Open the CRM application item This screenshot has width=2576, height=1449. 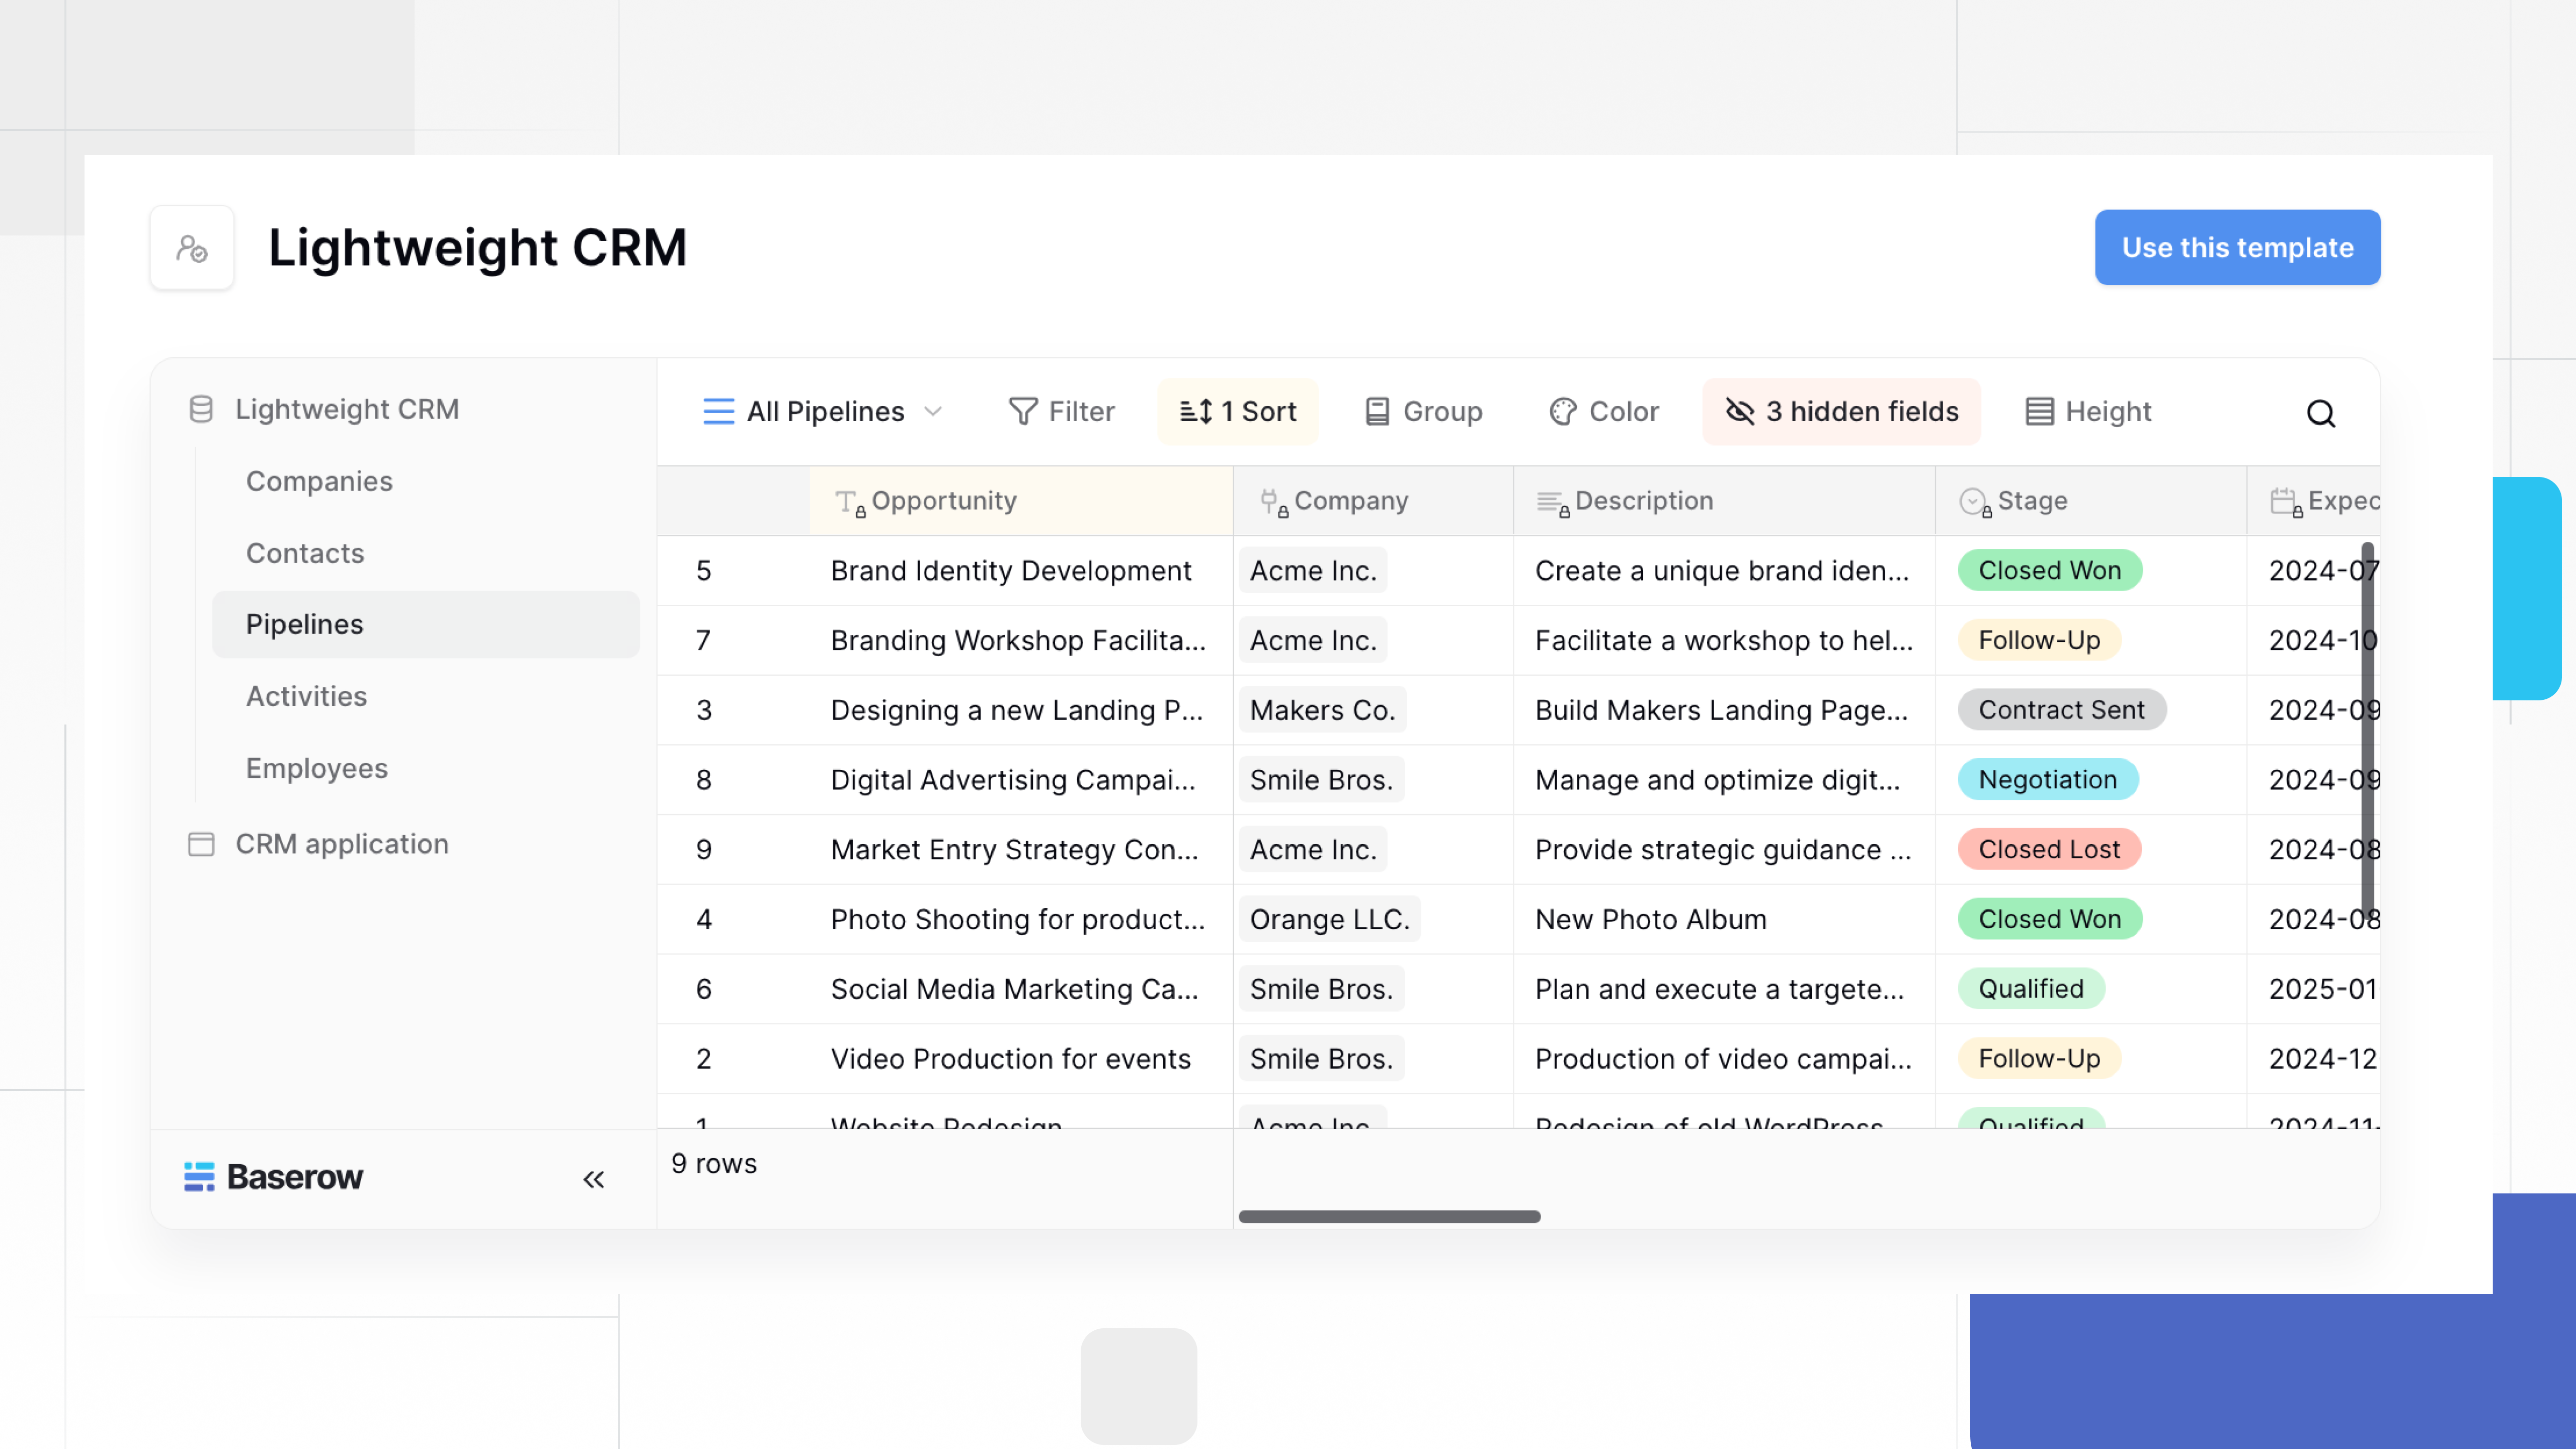point(342,844)
